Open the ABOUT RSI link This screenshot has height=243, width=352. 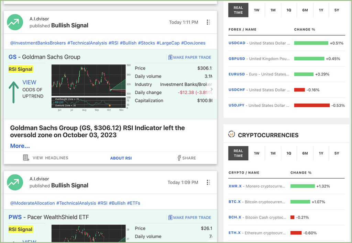point(121,158)
